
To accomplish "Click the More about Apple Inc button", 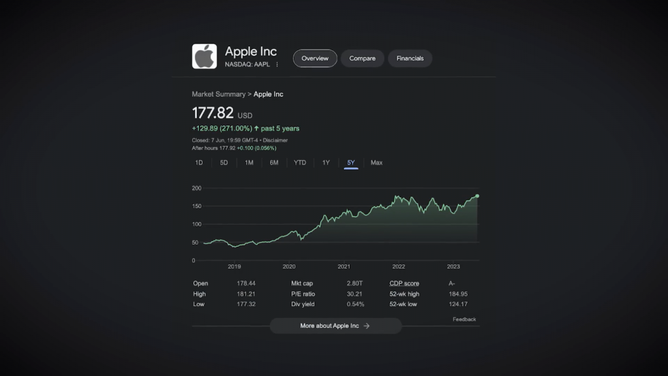I will click(x=335, y=326).
